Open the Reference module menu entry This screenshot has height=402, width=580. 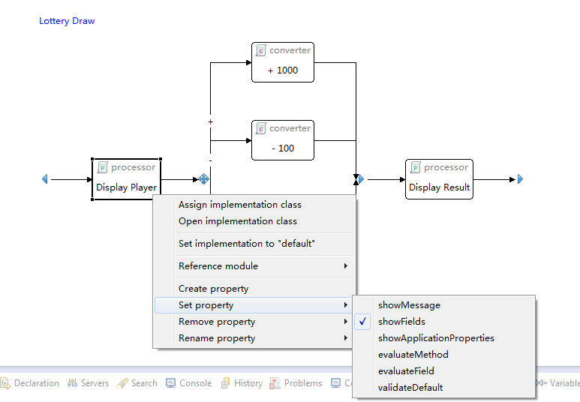coord(254,266)
